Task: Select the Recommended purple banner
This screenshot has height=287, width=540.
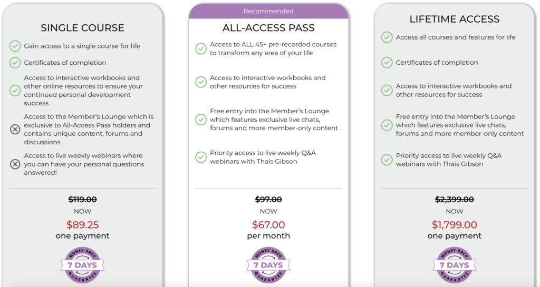Action: point(268,11)
